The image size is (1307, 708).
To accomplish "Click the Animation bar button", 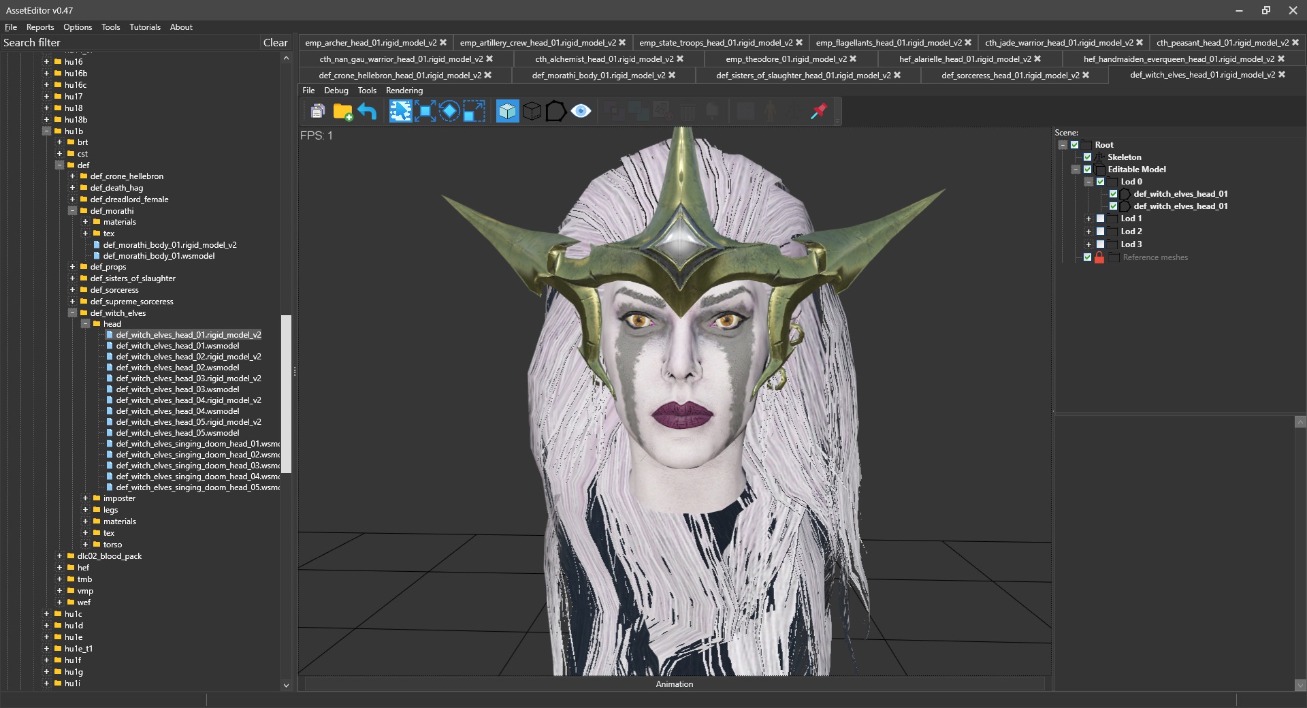I will click(674, 684).
